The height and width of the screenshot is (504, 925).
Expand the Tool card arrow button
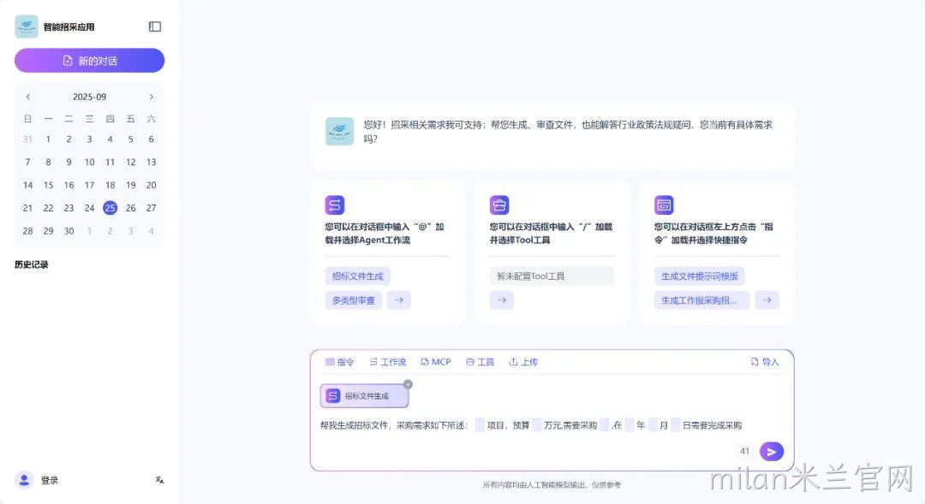tap(501, 300)
